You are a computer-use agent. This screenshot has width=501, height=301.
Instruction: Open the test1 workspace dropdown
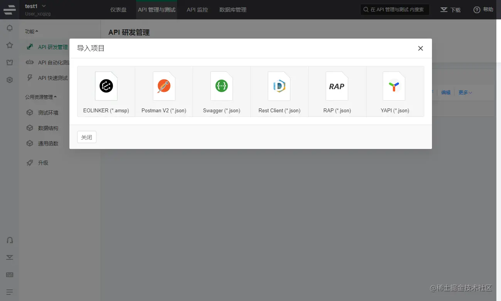(x=35, y=6)
